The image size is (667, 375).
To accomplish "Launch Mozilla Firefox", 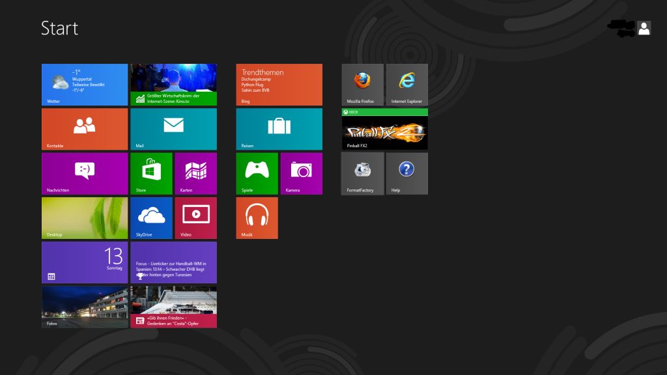I will pyautogui.click(x=362, y=85).
